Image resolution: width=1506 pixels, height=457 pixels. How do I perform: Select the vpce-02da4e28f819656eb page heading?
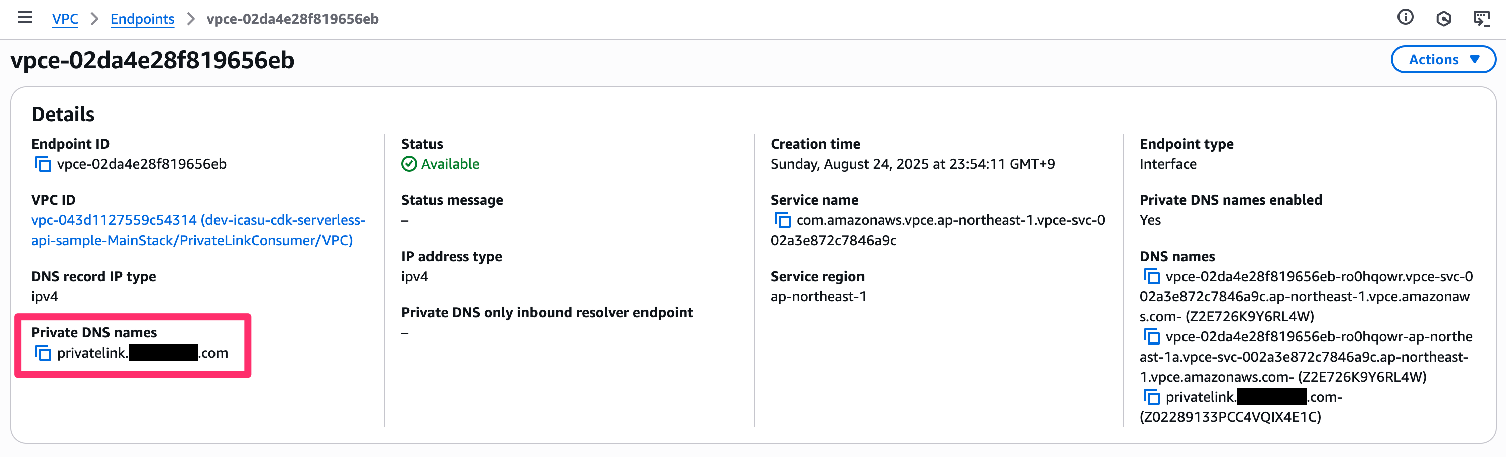point(152,60)
